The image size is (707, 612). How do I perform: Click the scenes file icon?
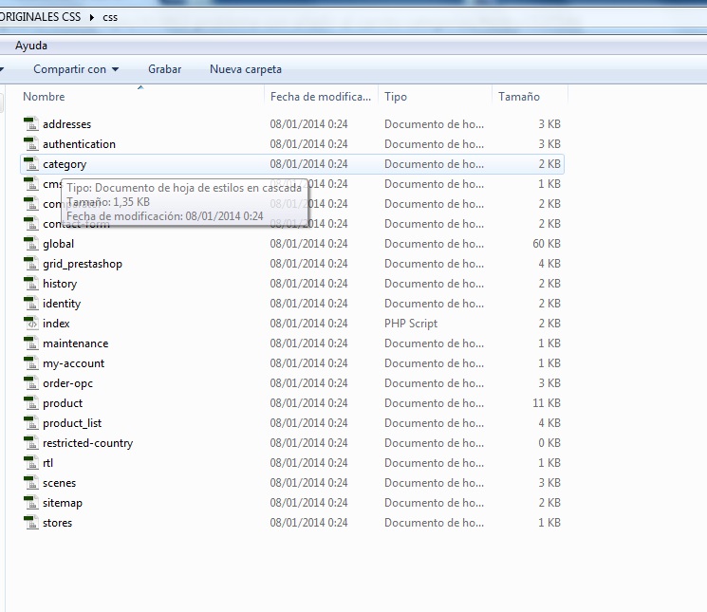tap(31, 483)
